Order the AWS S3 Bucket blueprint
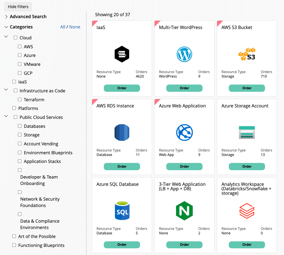 247,88
